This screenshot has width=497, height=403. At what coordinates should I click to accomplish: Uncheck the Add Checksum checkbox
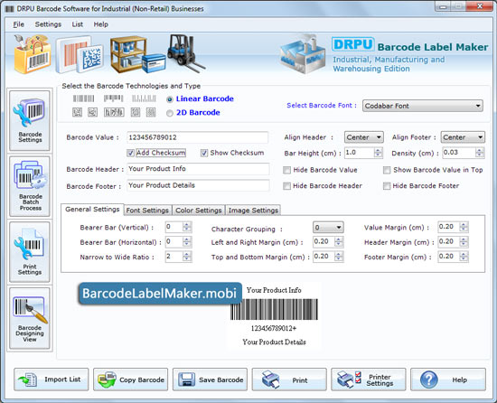click(131, 153)
